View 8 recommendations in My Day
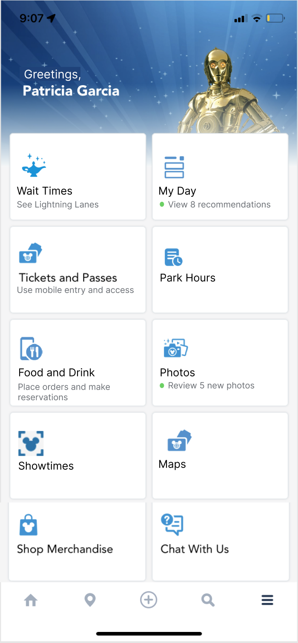 219,205
